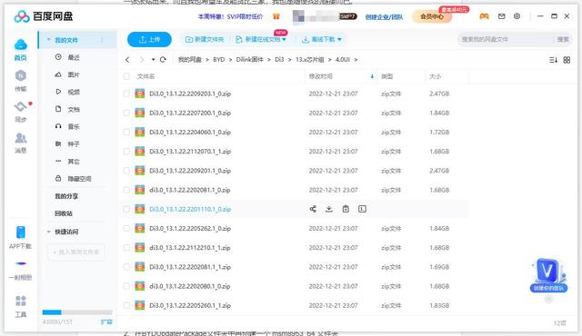The image size is (582, 336).
Task: Open the album icon above Tools
Action: click(21, 263)
